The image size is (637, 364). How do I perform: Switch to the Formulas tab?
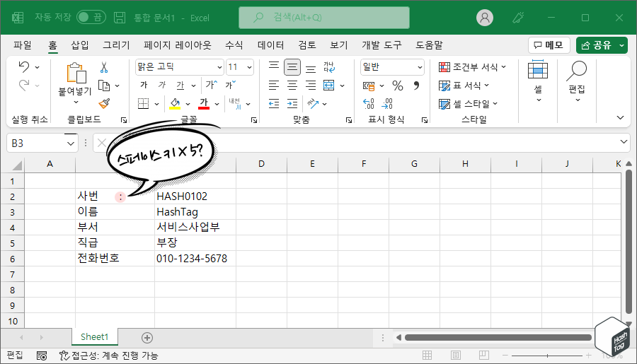234,45
